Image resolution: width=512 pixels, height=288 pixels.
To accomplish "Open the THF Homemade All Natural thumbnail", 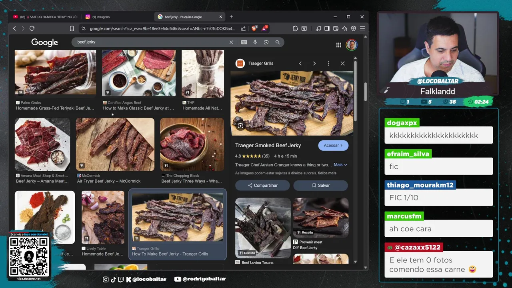I will [203, 74].
